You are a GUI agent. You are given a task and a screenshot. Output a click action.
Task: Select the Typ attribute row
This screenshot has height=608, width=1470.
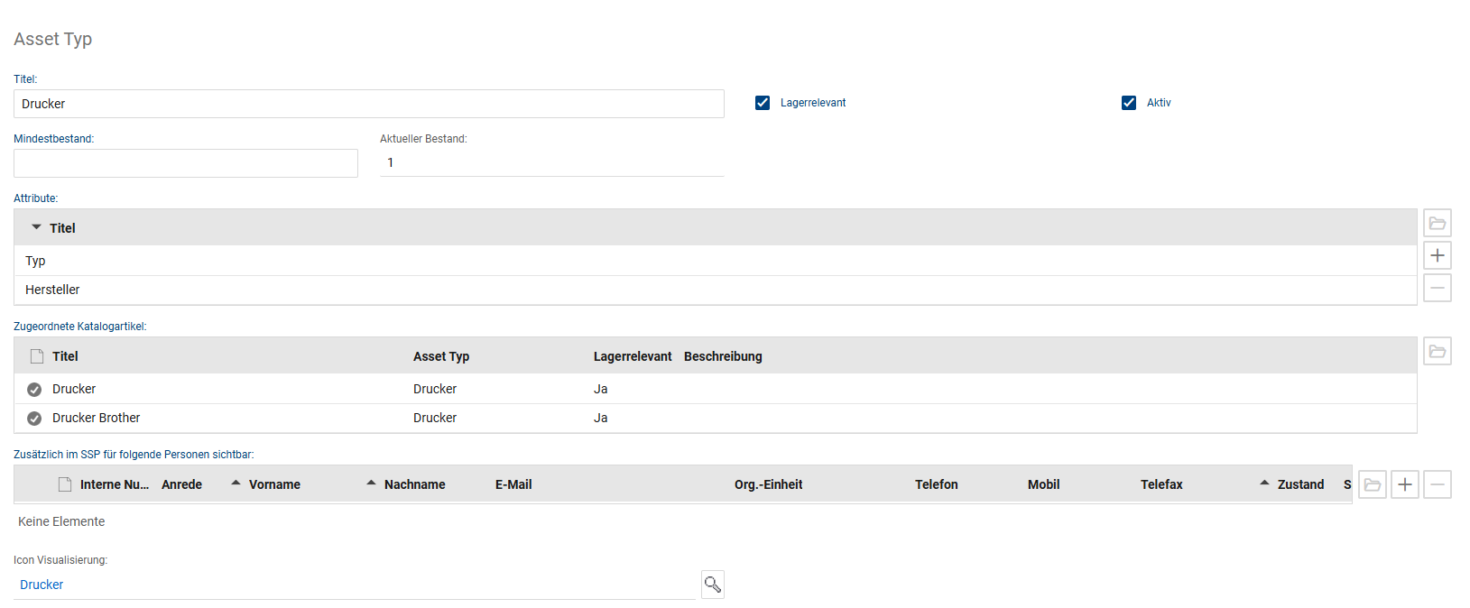coord(715,261)
